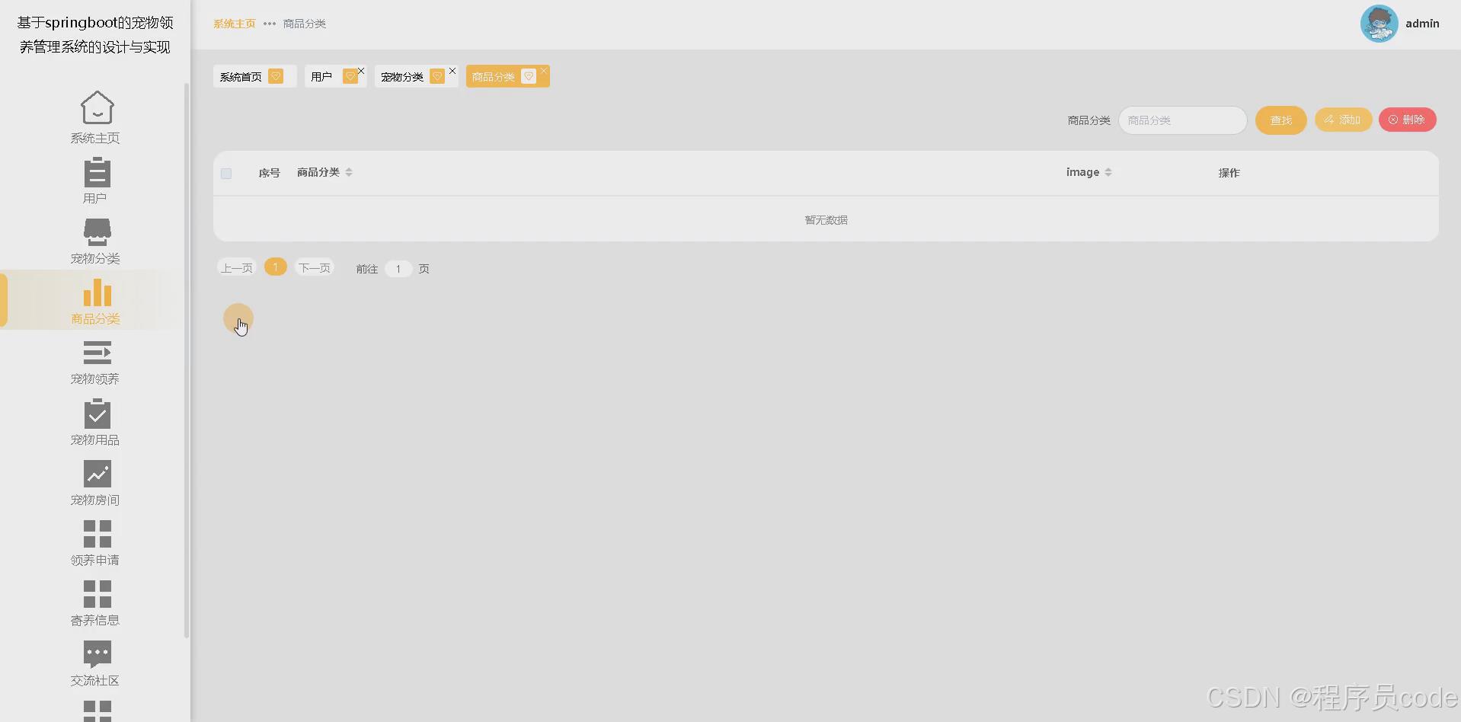Viewport: 1461px width, 722px height.
Task: Click the 商品分类 breadcrumb text
Action: point(305,24)
